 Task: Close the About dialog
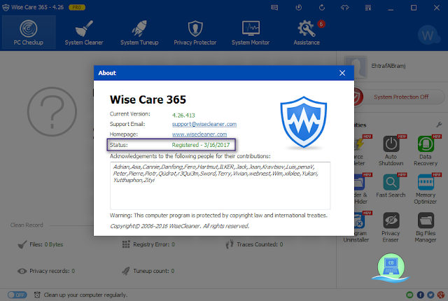342,73
